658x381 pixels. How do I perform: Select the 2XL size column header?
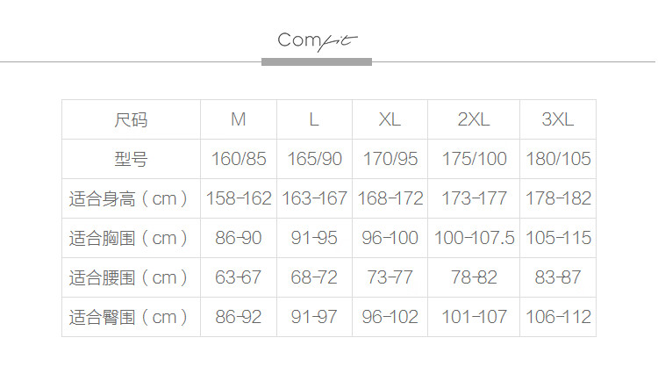point(474,119)
